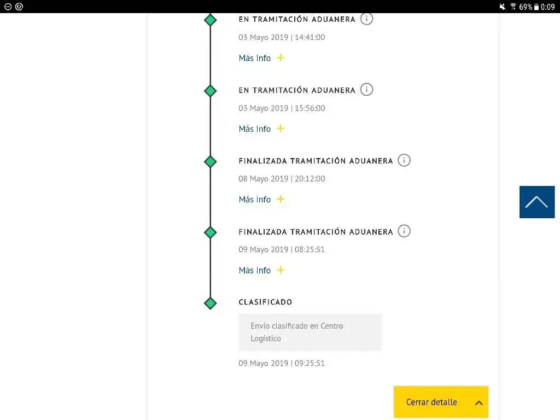
Task: Collapse details using chevron in Cerrar detalle
Action: point(479,402)
